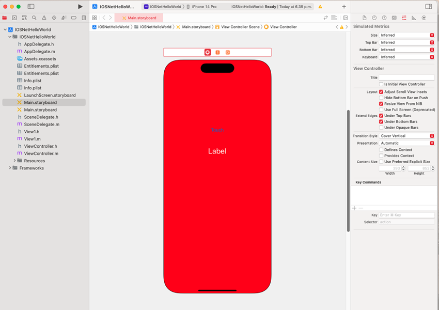
Task: Check Hide Bottom Bar on Push
Action: pos(381,98)
